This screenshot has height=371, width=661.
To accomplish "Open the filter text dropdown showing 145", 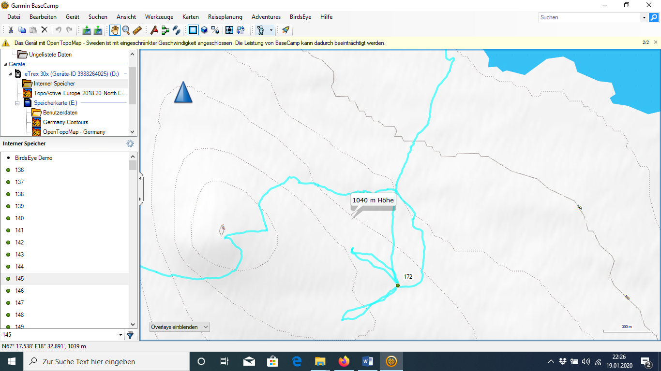I will point(120,335).
